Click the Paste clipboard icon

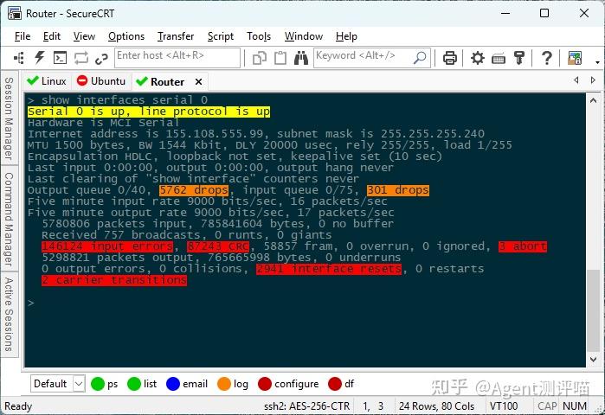pyautogui.click(x=280, y=58)
